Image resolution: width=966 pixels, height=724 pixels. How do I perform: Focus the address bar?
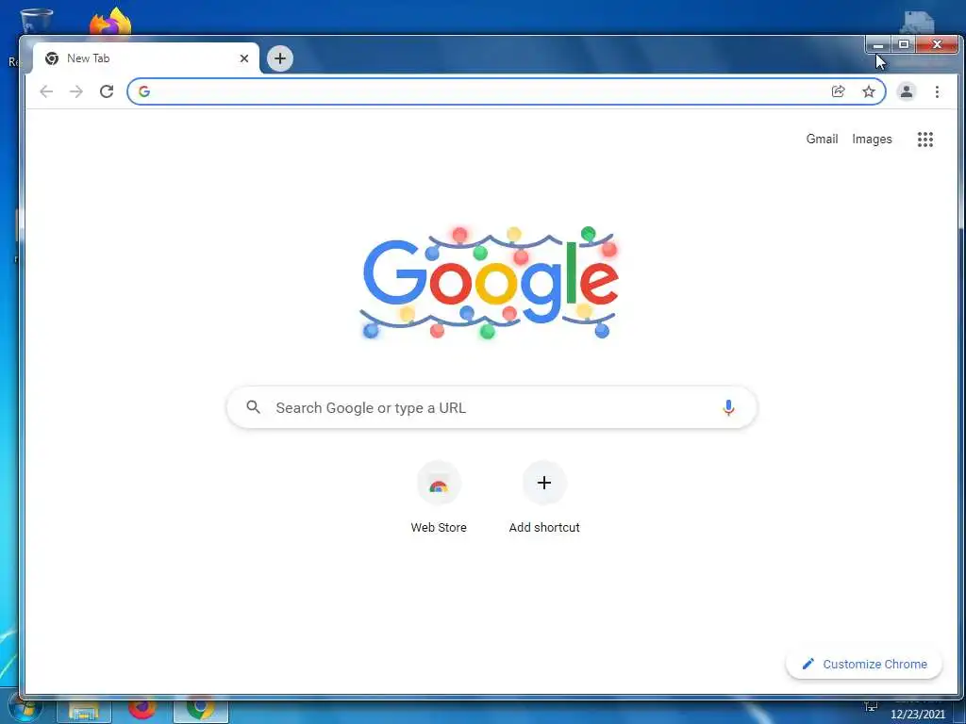(507, 91)
